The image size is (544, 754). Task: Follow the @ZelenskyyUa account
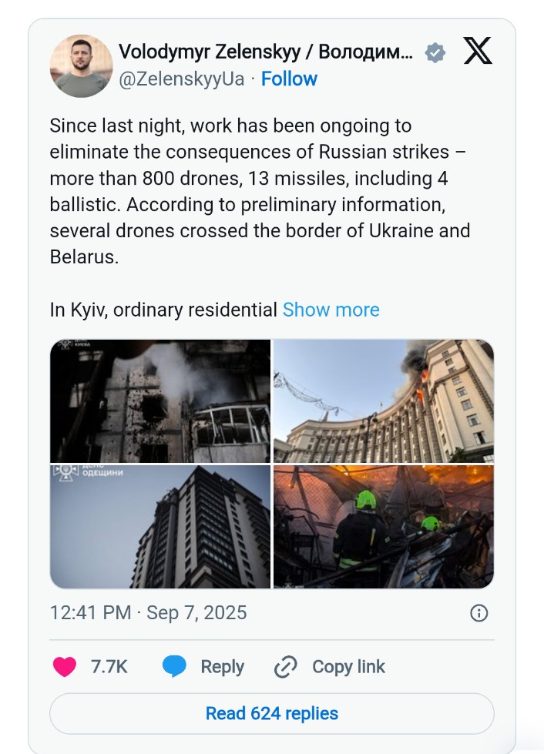(x=289, y=79)
